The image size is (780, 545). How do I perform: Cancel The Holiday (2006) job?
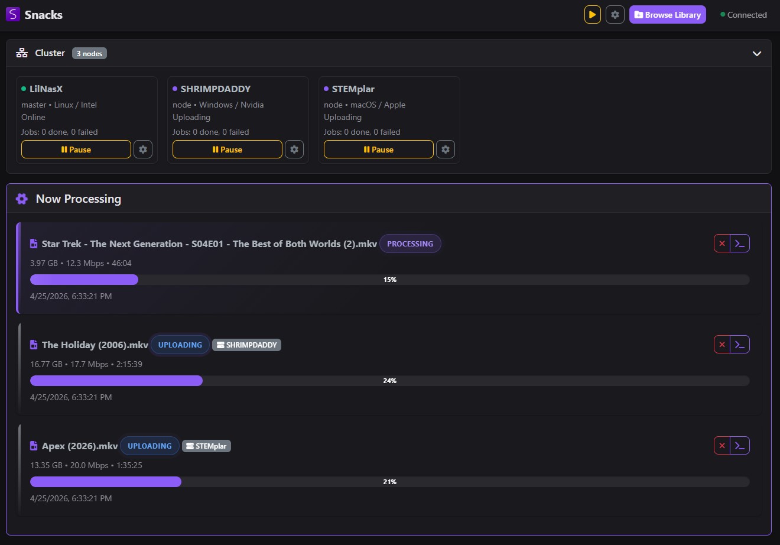point(722,345)
